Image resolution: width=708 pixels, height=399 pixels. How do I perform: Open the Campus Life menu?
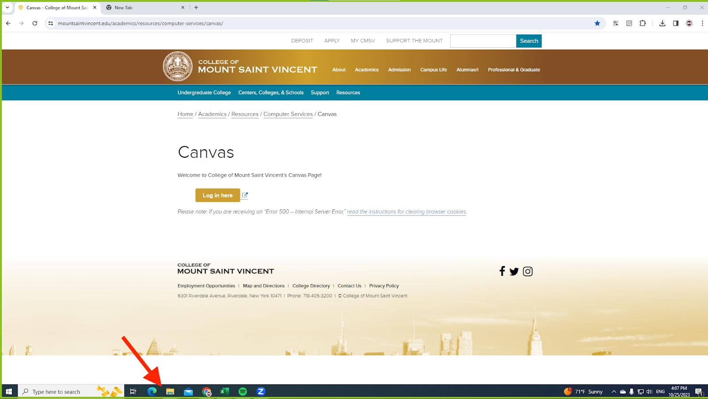pos(433,70)
